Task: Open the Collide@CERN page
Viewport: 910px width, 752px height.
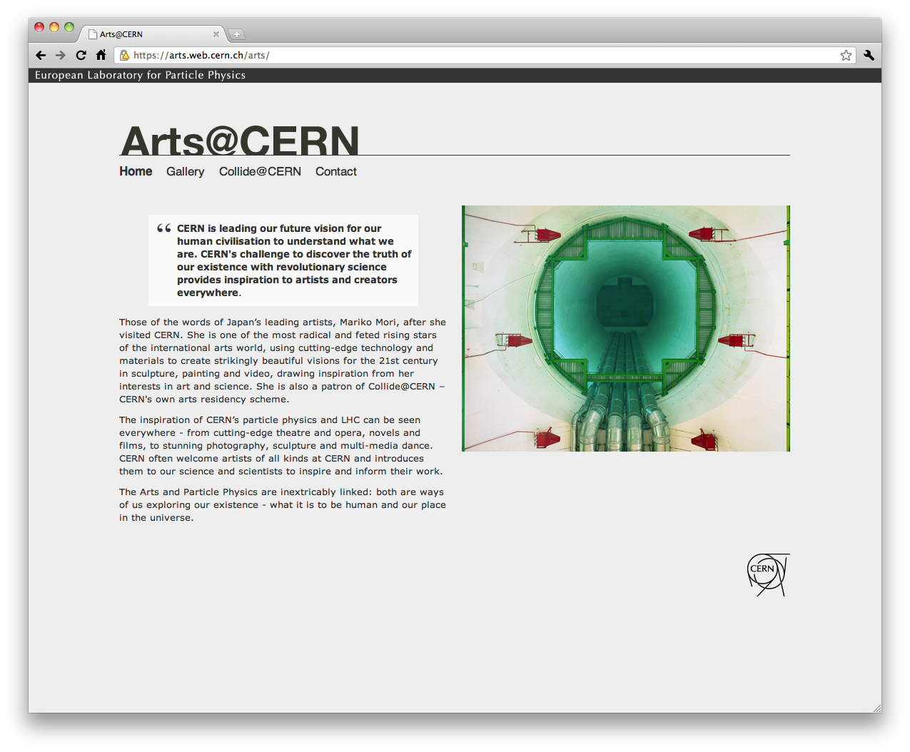Action: point(260,171)
